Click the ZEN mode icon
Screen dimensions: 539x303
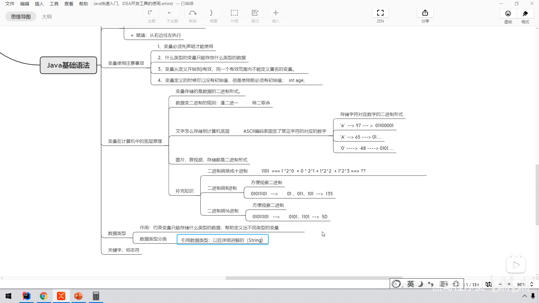380,13
